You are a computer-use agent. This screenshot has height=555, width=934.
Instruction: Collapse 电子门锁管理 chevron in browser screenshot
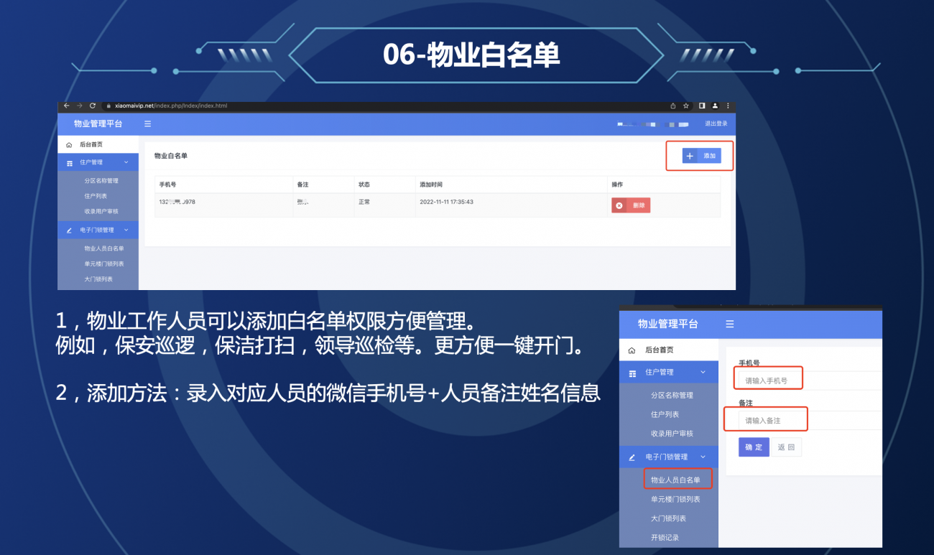(126, 230)
